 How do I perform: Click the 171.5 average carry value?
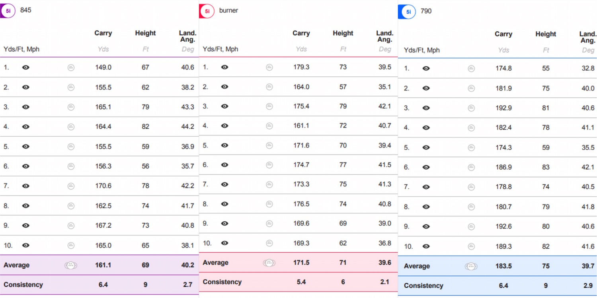301,263
